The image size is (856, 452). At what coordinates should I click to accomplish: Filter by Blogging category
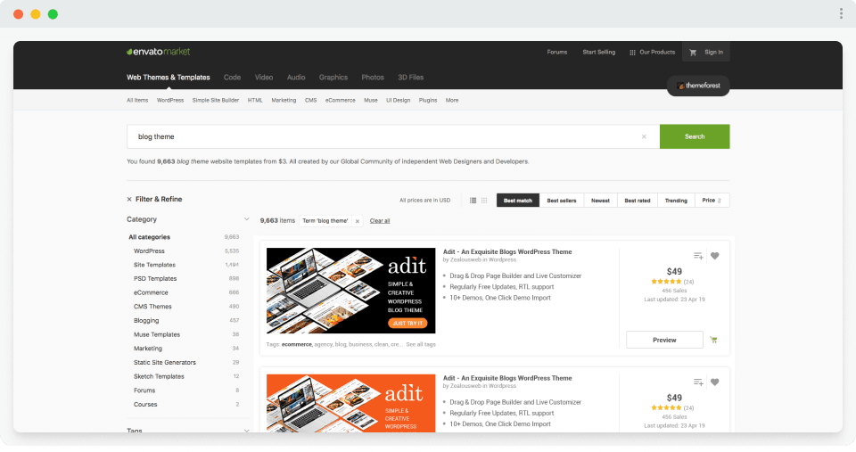click(146, 320)
